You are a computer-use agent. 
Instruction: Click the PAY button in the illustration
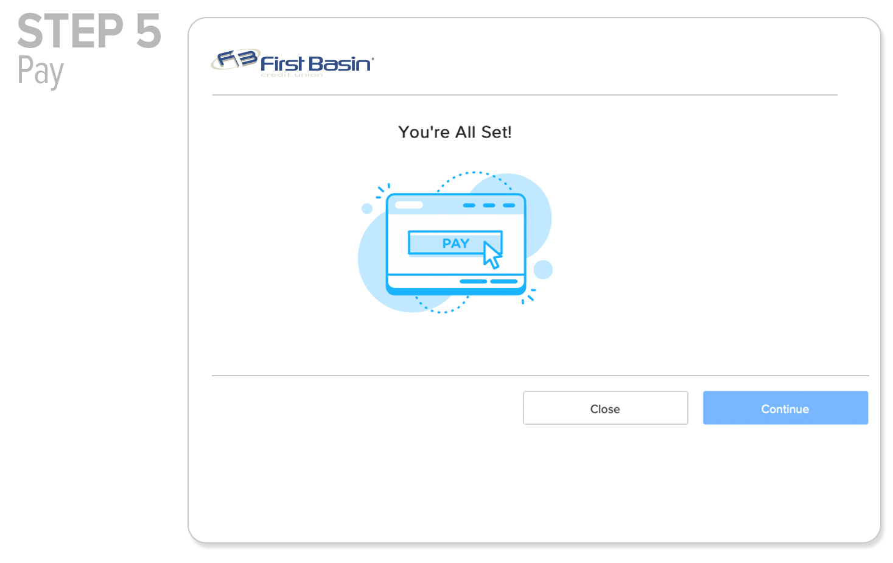(447, 243)
